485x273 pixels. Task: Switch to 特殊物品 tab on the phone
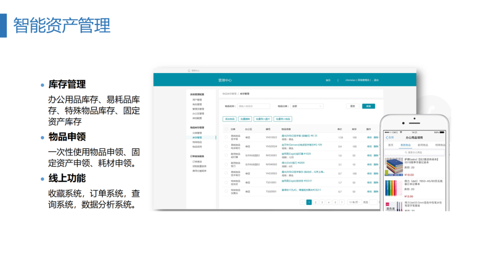coord(440,145)
